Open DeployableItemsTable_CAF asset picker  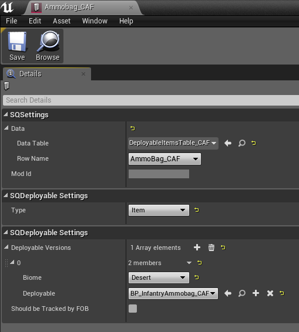click(x=173, y=143)
